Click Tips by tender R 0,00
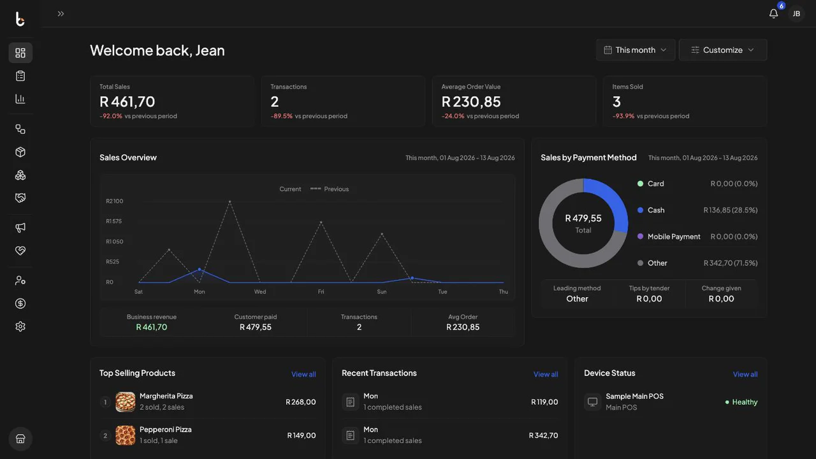This screenshot has width=816, height=459. tap(649, 299)
